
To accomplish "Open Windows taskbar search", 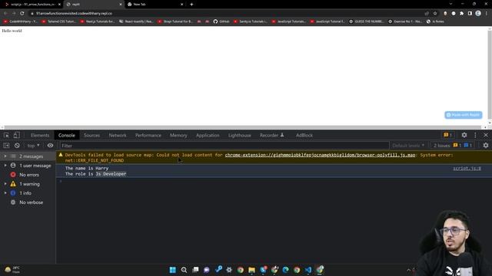I will click(184, 270).
